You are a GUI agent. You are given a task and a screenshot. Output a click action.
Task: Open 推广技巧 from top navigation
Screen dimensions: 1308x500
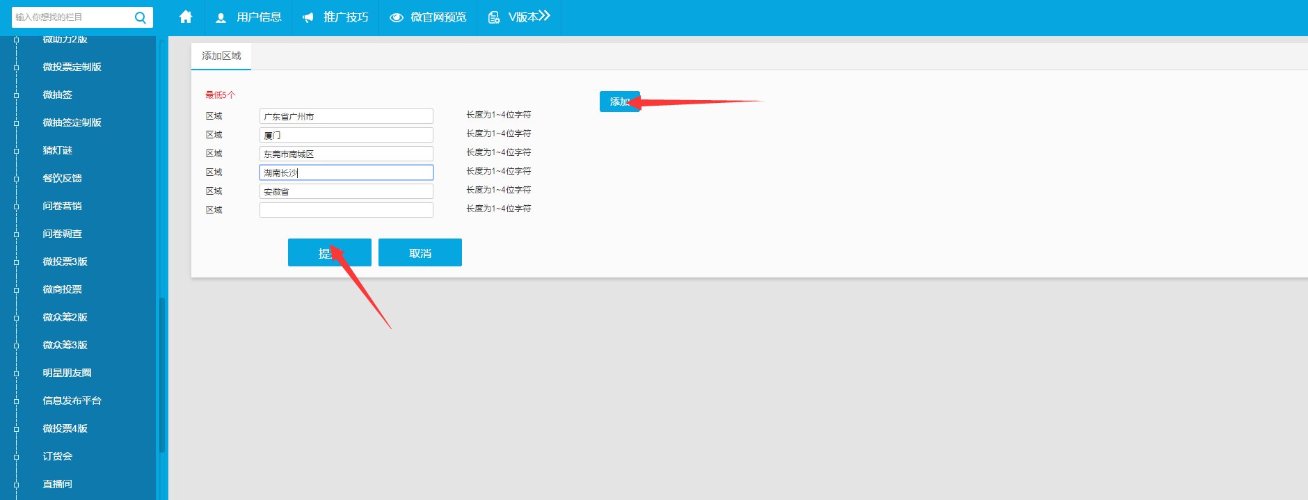point(336,17)
